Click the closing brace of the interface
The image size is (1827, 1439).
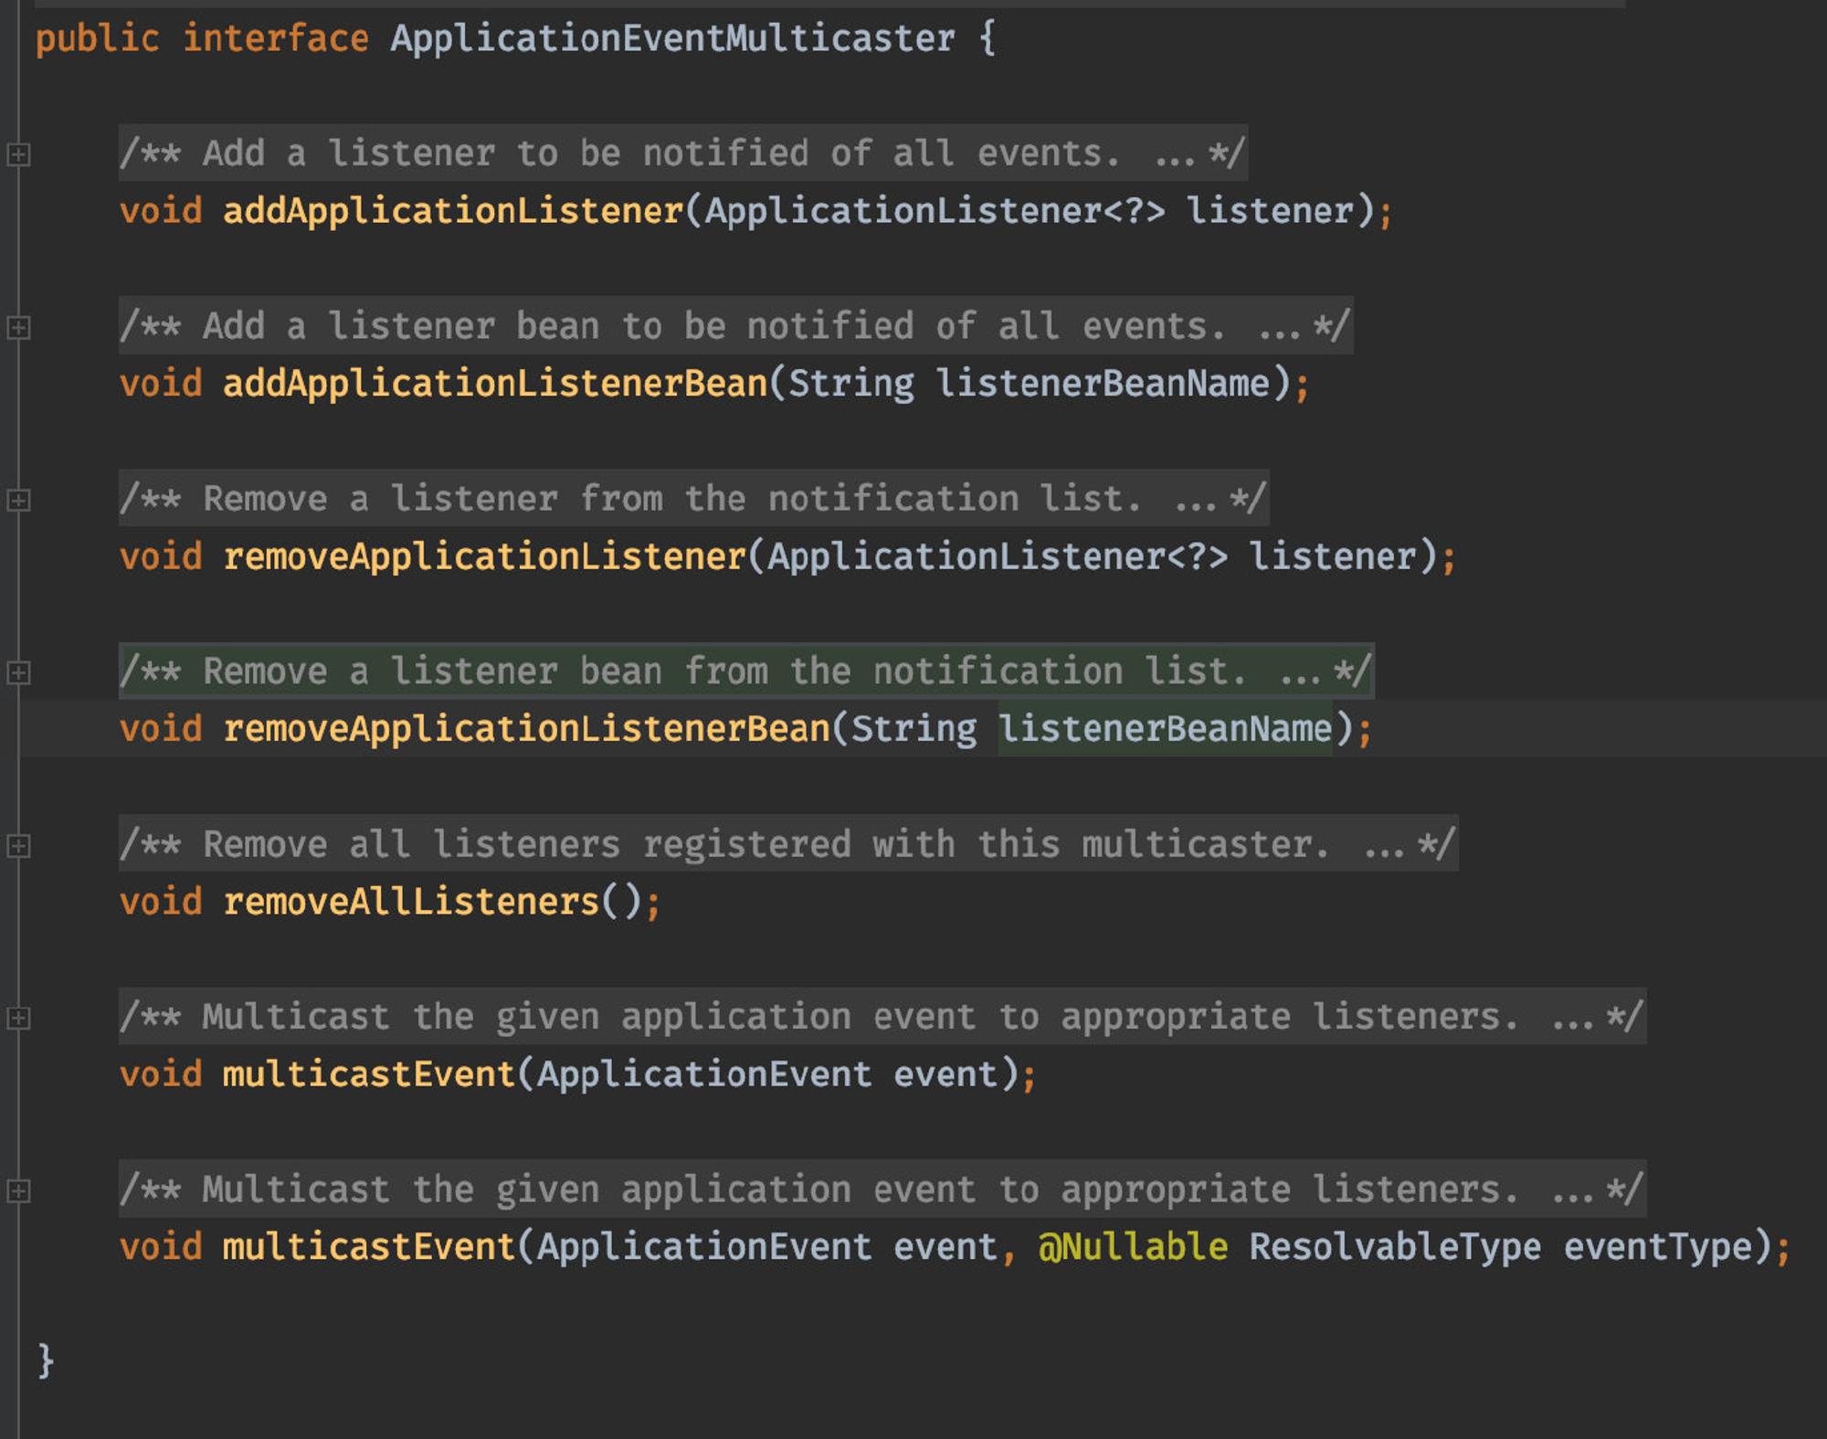(46, 1361)
